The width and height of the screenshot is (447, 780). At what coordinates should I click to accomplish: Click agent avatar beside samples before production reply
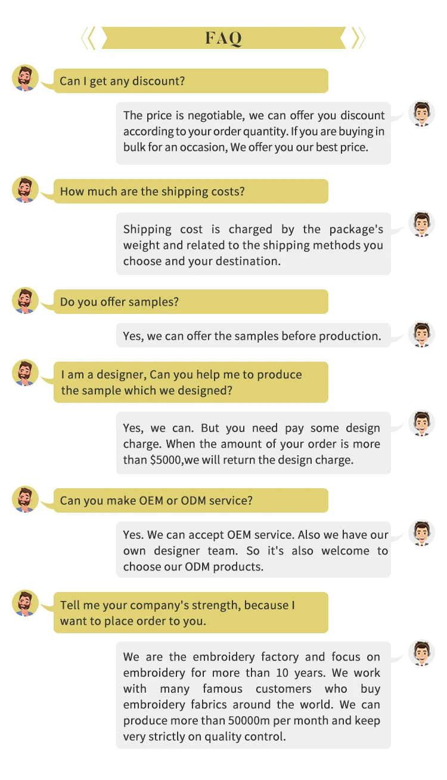tap(421, 334)
